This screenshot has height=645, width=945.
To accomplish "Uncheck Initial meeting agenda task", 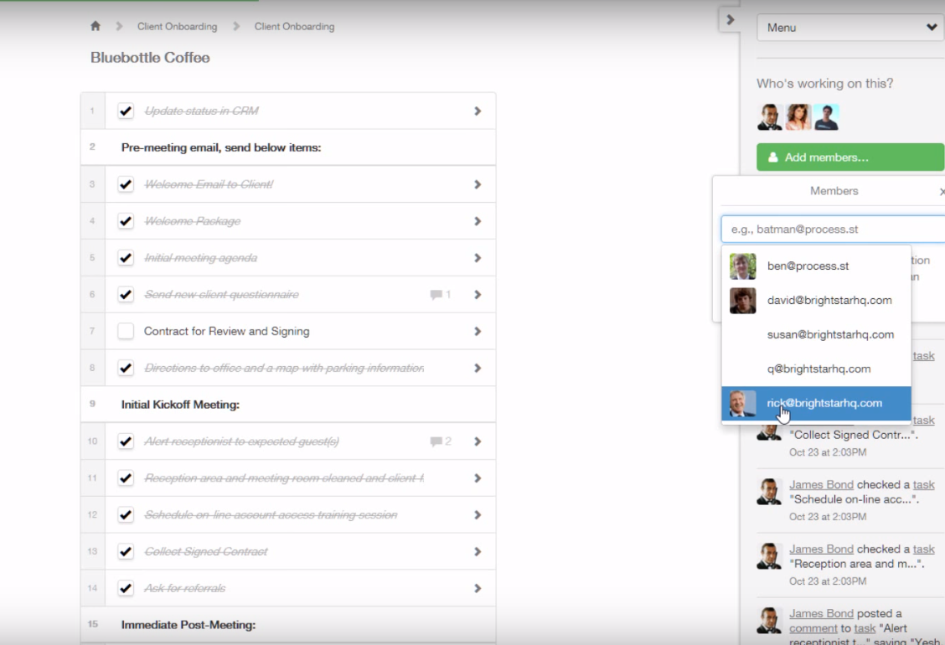I will coord(126,258).
